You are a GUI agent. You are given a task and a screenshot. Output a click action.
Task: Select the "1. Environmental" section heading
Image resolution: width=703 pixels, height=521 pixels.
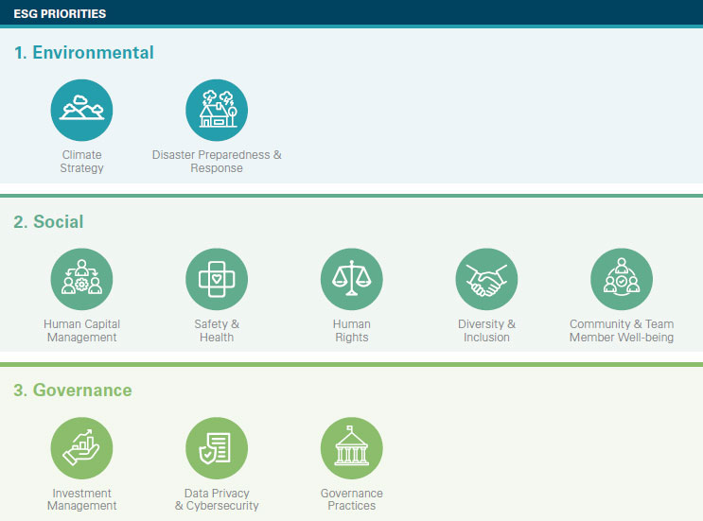point(84,52)
